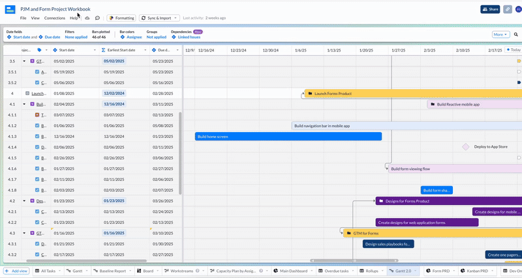Click the table horizontal scrollbar

click(x=86, y=260)
